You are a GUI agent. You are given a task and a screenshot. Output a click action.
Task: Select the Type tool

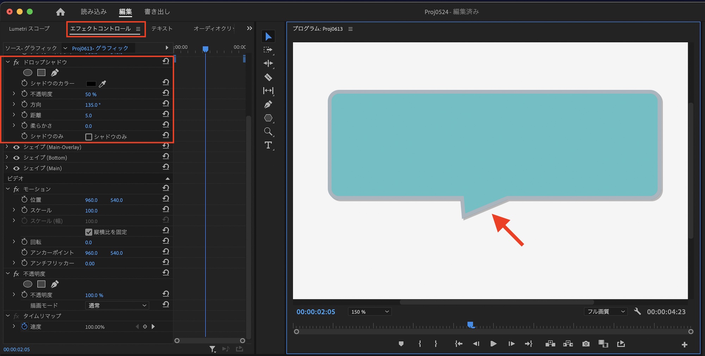pyautogui.click(x=268, y=145)
